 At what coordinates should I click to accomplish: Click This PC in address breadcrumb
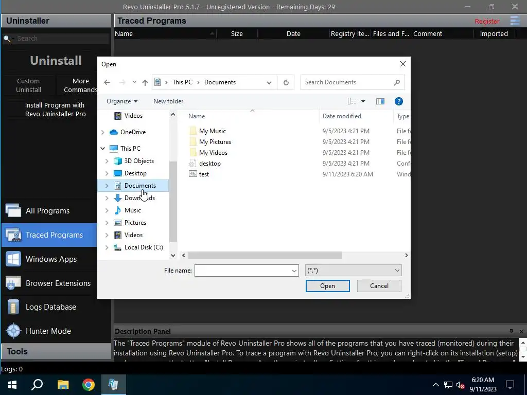tap(182, 82)
